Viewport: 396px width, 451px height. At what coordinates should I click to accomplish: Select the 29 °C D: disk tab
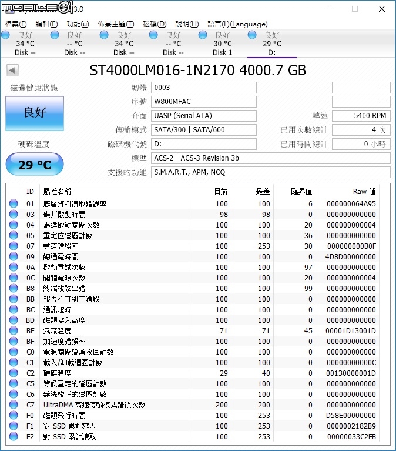pos(271,44)
